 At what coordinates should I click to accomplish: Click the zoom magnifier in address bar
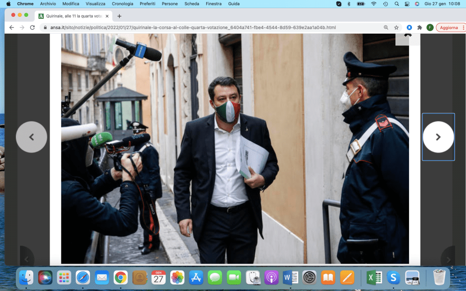point(386,27)
